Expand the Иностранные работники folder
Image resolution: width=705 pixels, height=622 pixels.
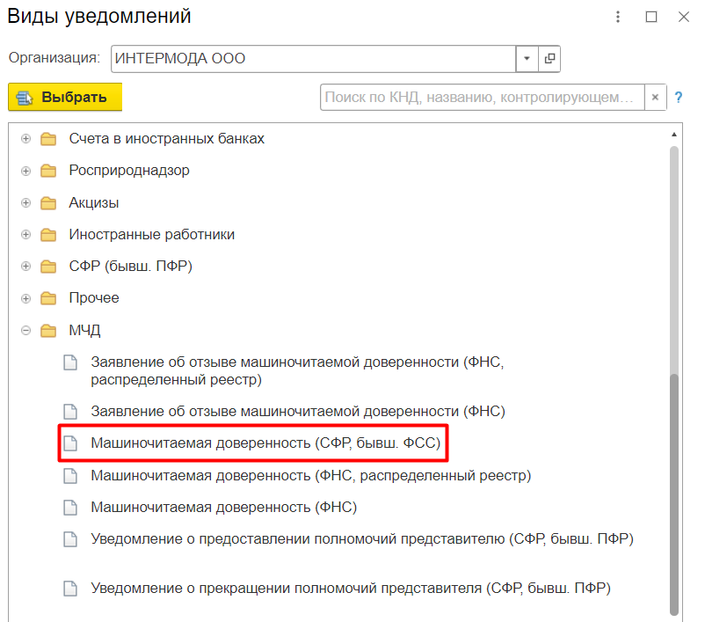[25, 235]
